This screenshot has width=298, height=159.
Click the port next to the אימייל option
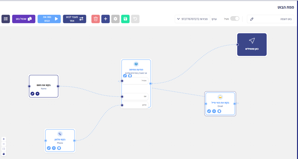click(122, 81)
